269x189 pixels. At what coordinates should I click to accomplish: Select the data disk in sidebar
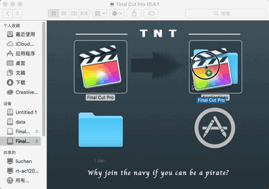tap(21, 122)
